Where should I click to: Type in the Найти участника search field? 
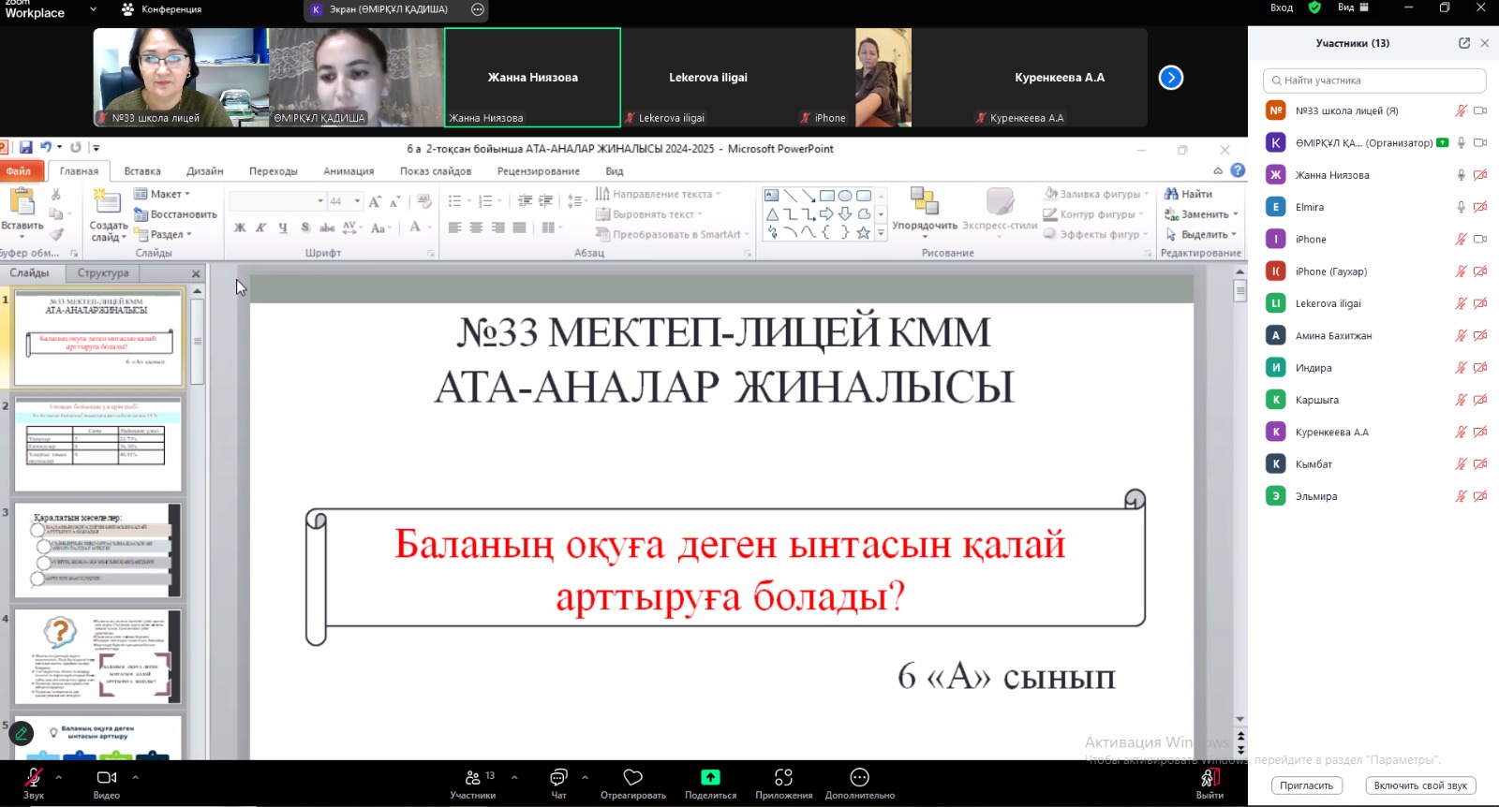point(1374,81)
